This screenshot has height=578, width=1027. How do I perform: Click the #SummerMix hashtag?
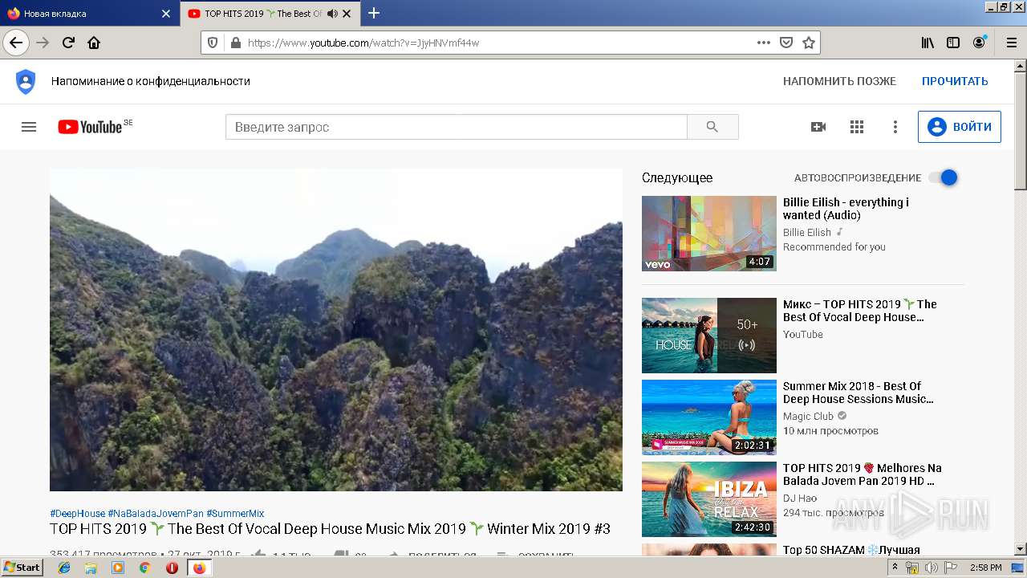click(235, 514)
